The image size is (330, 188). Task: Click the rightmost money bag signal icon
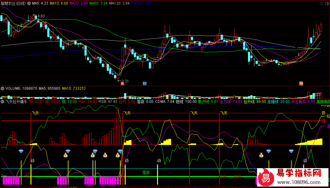261,155
